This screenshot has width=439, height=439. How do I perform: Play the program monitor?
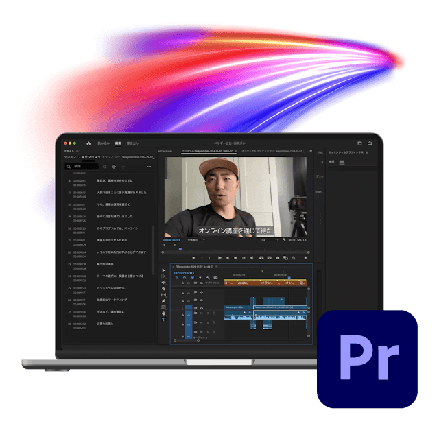[235, 258]
